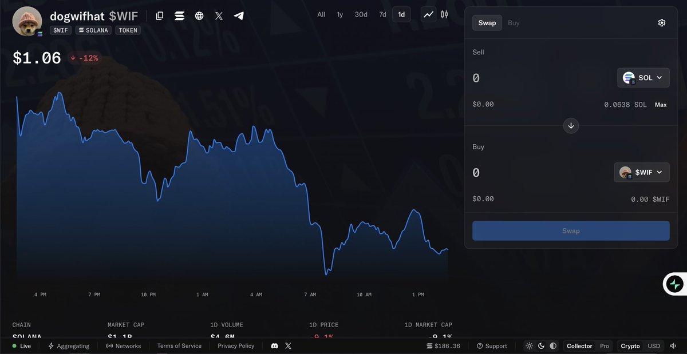Click the MARKET CAP label
The image size is (687, 354).
point(126,325)
